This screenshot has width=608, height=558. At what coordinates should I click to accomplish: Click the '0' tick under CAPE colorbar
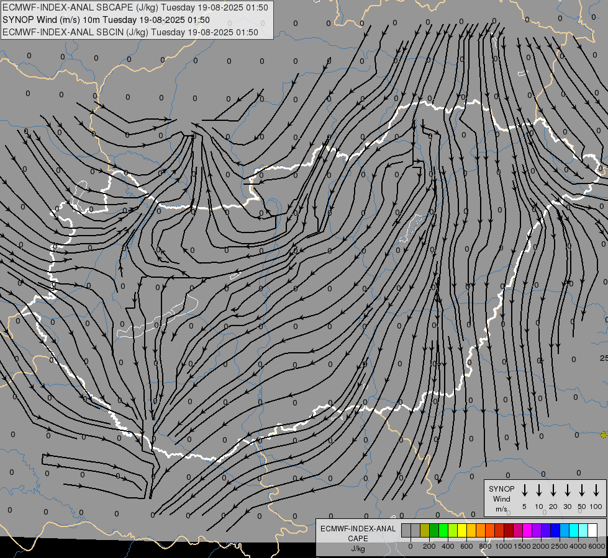coord(411,546)
